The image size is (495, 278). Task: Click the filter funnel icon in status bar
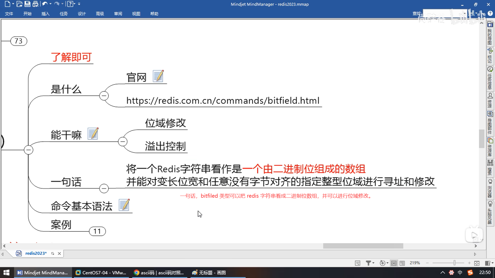tap(368, 263)
